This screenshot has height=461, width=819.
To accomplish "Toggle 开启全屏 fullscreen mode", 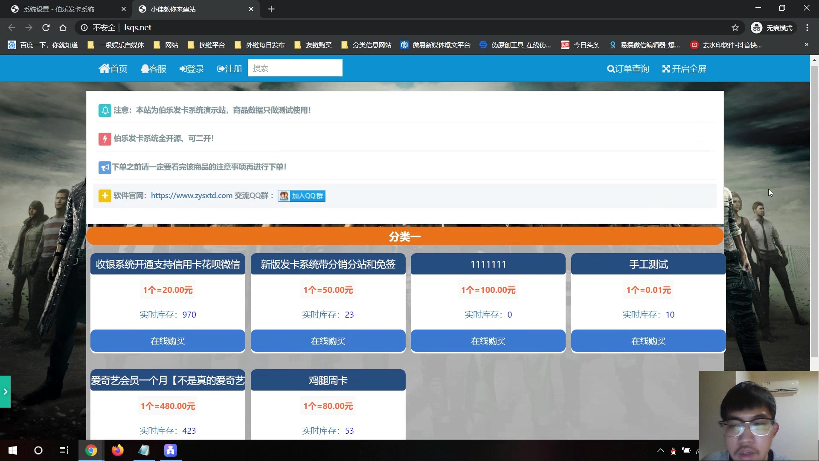I will click(684, 69).
